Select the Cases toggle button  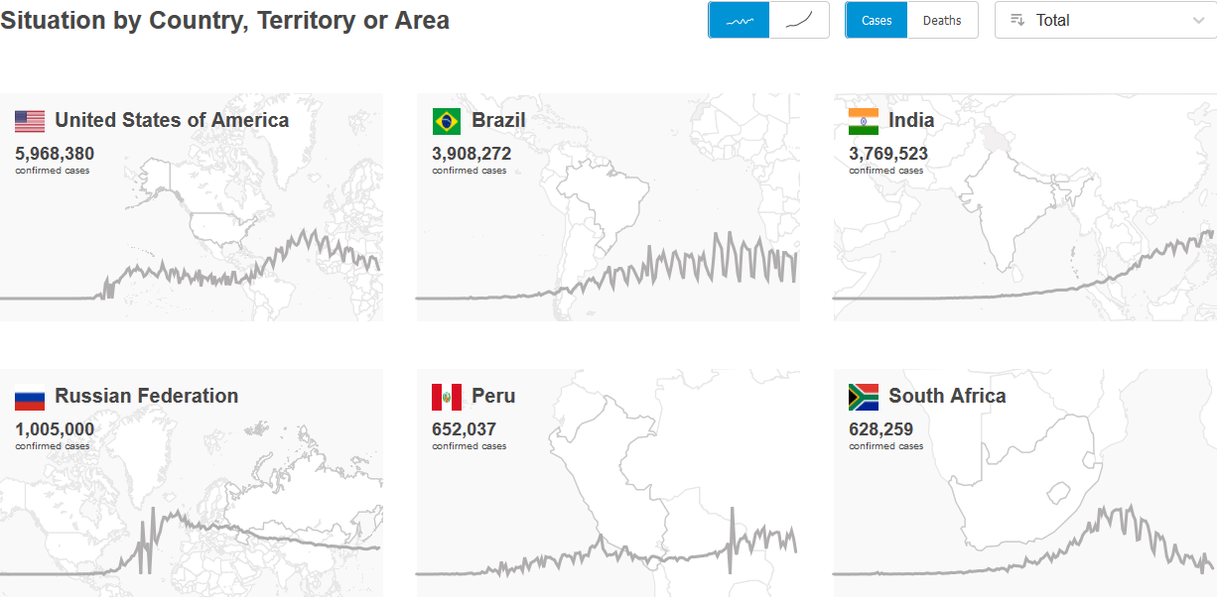tap(877, 20)
